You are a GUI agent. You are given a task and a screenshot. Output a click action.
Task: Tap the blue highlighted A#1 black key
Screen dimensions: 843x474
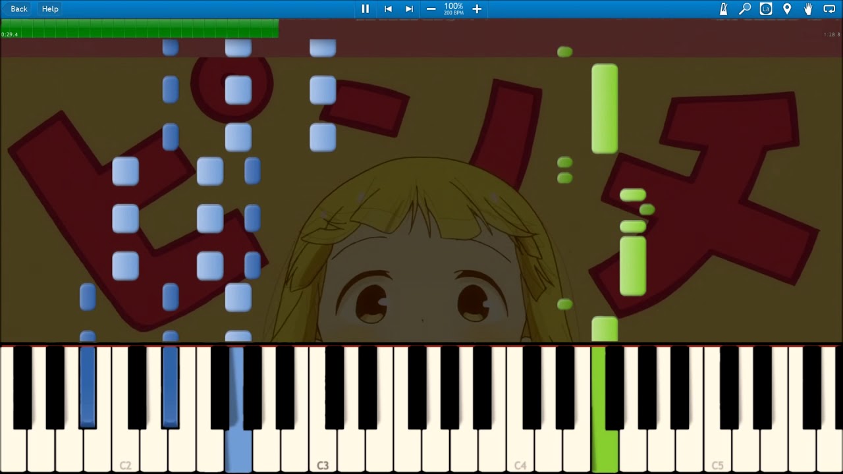tap(88, 387)
